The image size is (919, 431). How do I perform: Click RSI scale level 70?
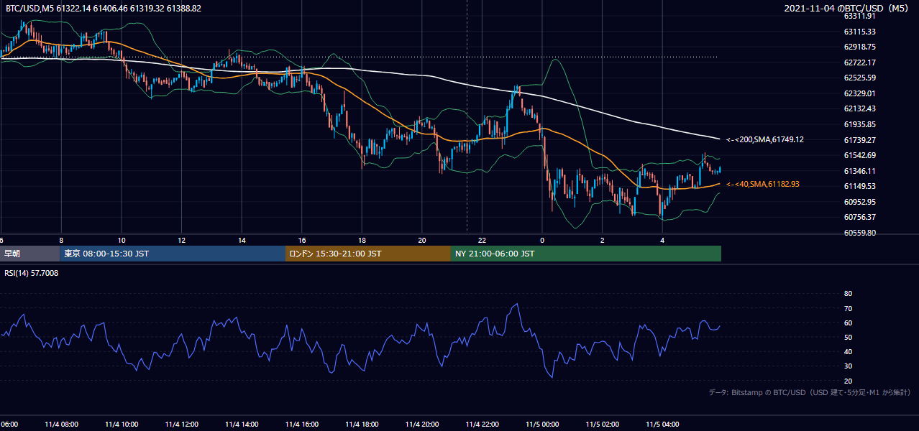pyautogui.click(x=848, y=308)
